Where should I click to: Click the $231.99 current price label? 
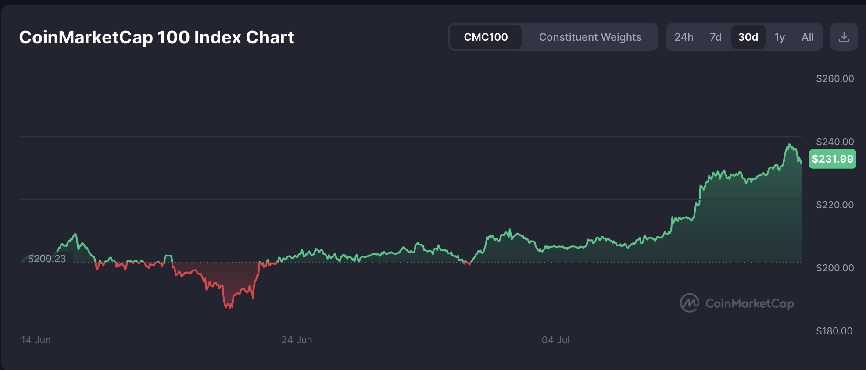(x=832, y=159)
